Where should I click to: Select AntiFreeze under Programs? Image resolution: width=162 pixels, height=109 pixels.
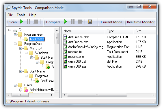coord(48,81)
